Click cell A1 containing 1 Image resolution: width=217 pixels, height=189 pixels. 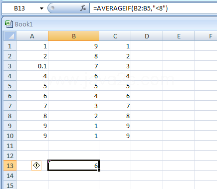(x=32, y=46)
